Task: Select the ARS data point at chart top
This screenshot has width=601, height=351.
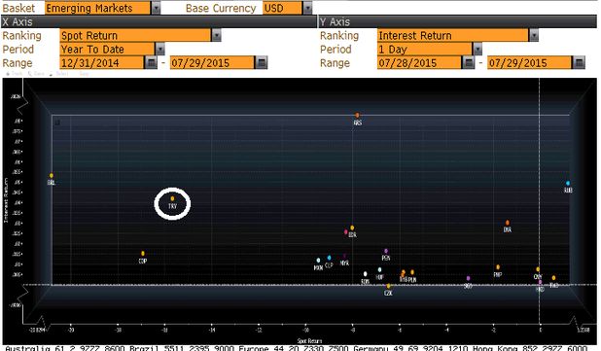Action: 357,115
